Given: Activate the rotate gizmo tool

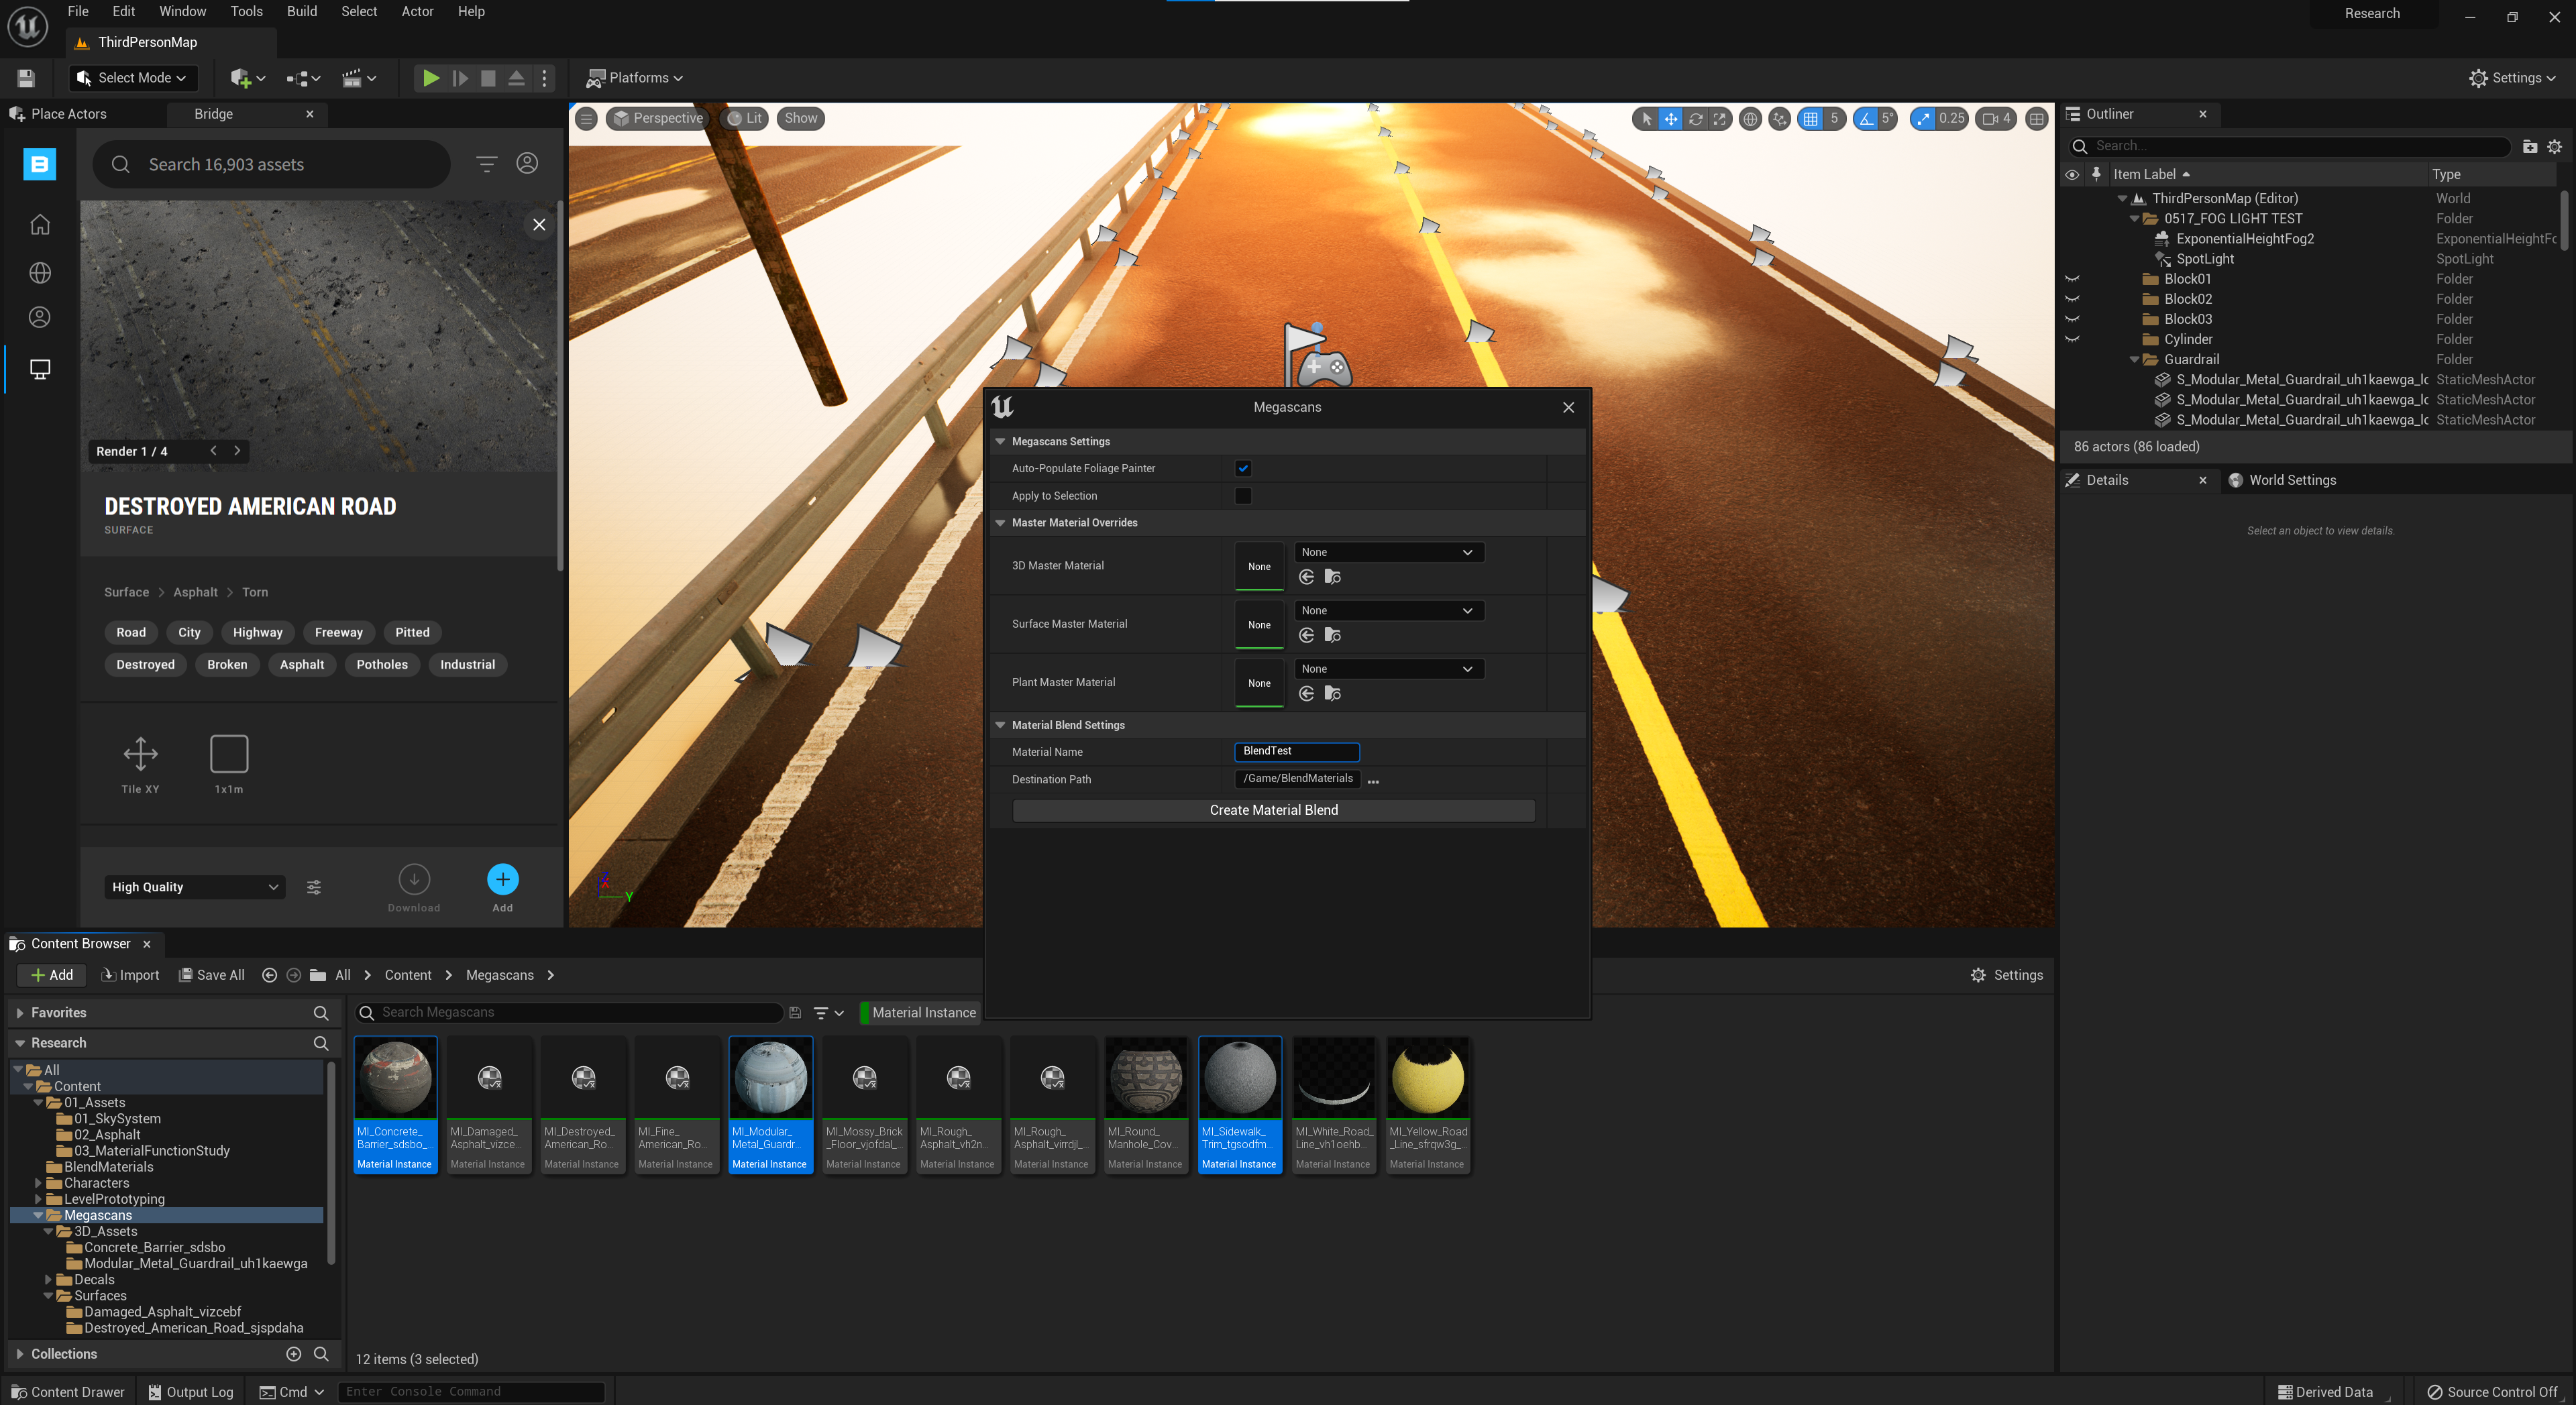Looking at the screenshot, I should [x=1696, y=119].
